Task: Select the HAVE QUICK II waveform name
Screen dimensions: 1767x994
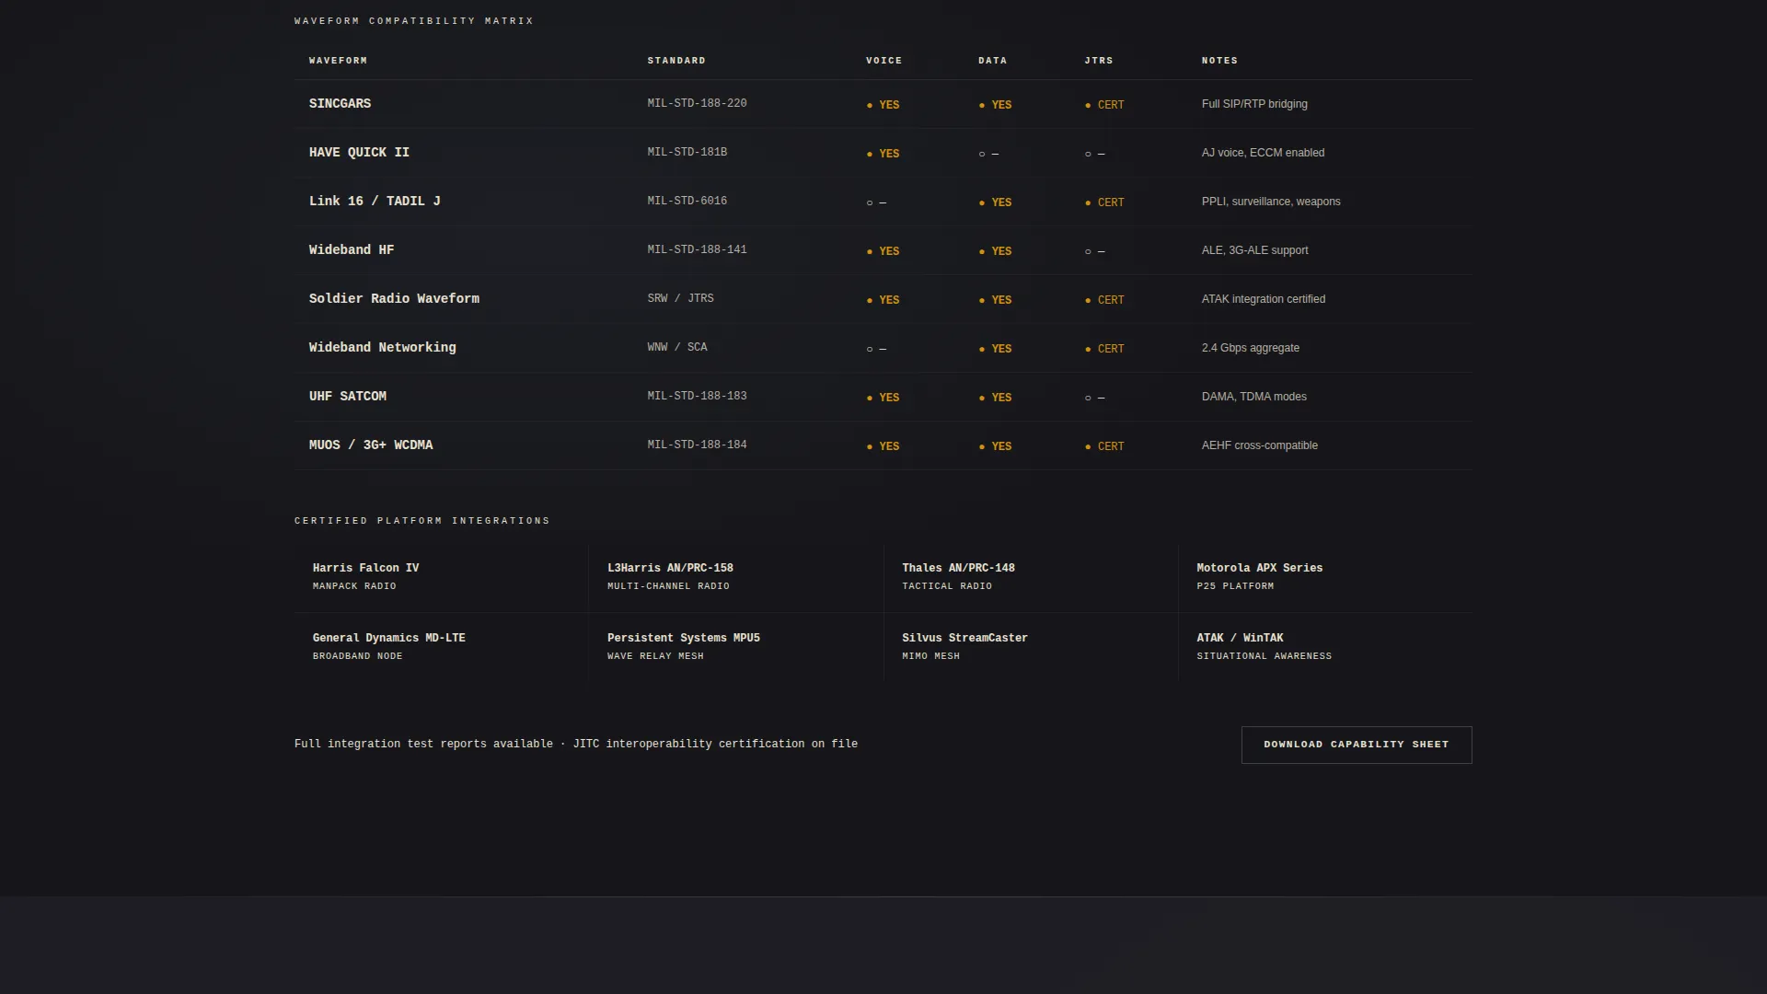Action: pos(359,153)
